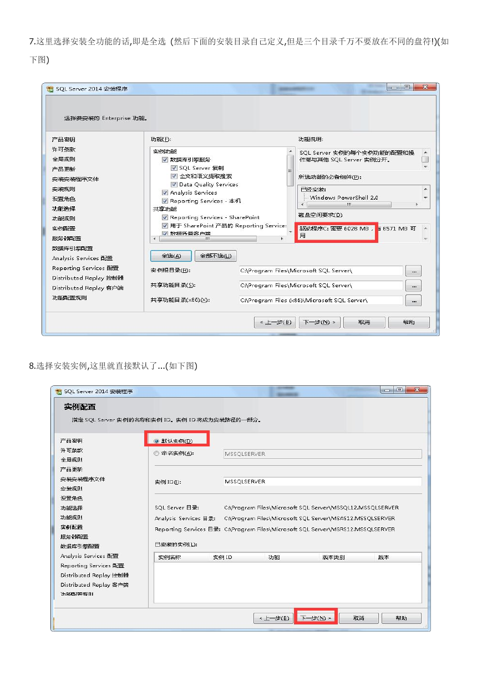Click the 功能说明 description box scrollbar
This screenshot has height=681, width=482.
pos(425,159)
